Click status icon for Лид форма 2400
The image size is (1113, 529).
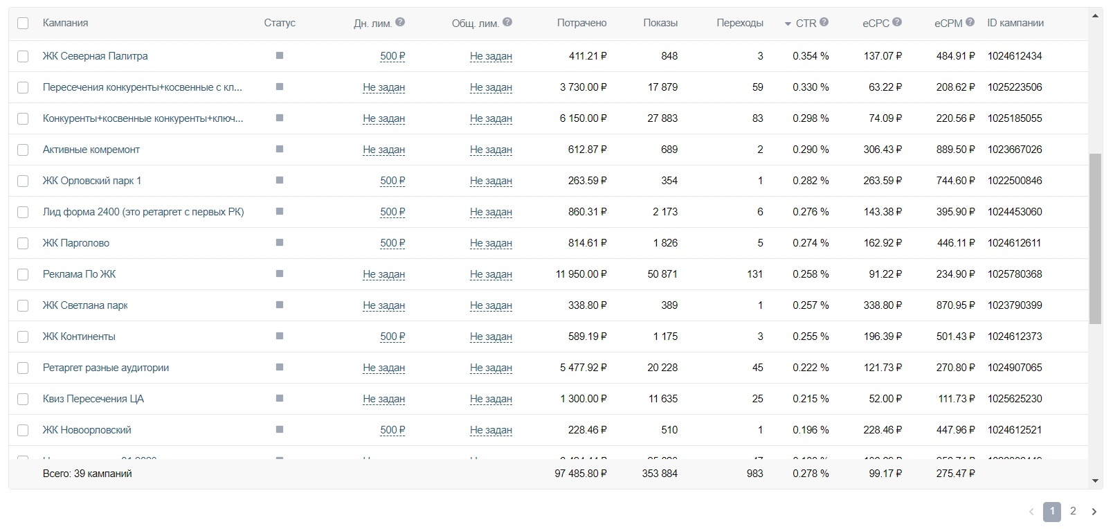(x=280, y=211)
